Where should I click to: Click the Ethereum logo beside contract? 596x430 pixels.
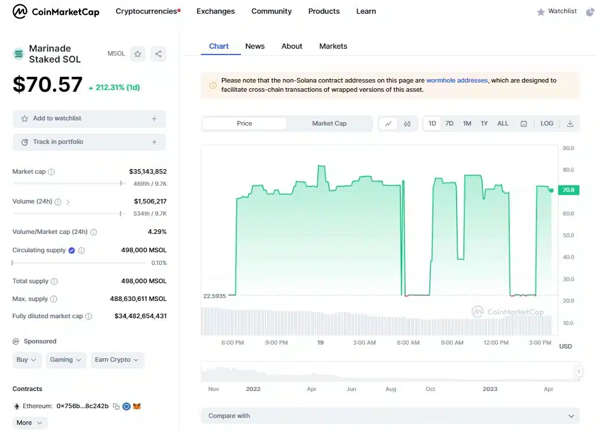click(16, 406)
